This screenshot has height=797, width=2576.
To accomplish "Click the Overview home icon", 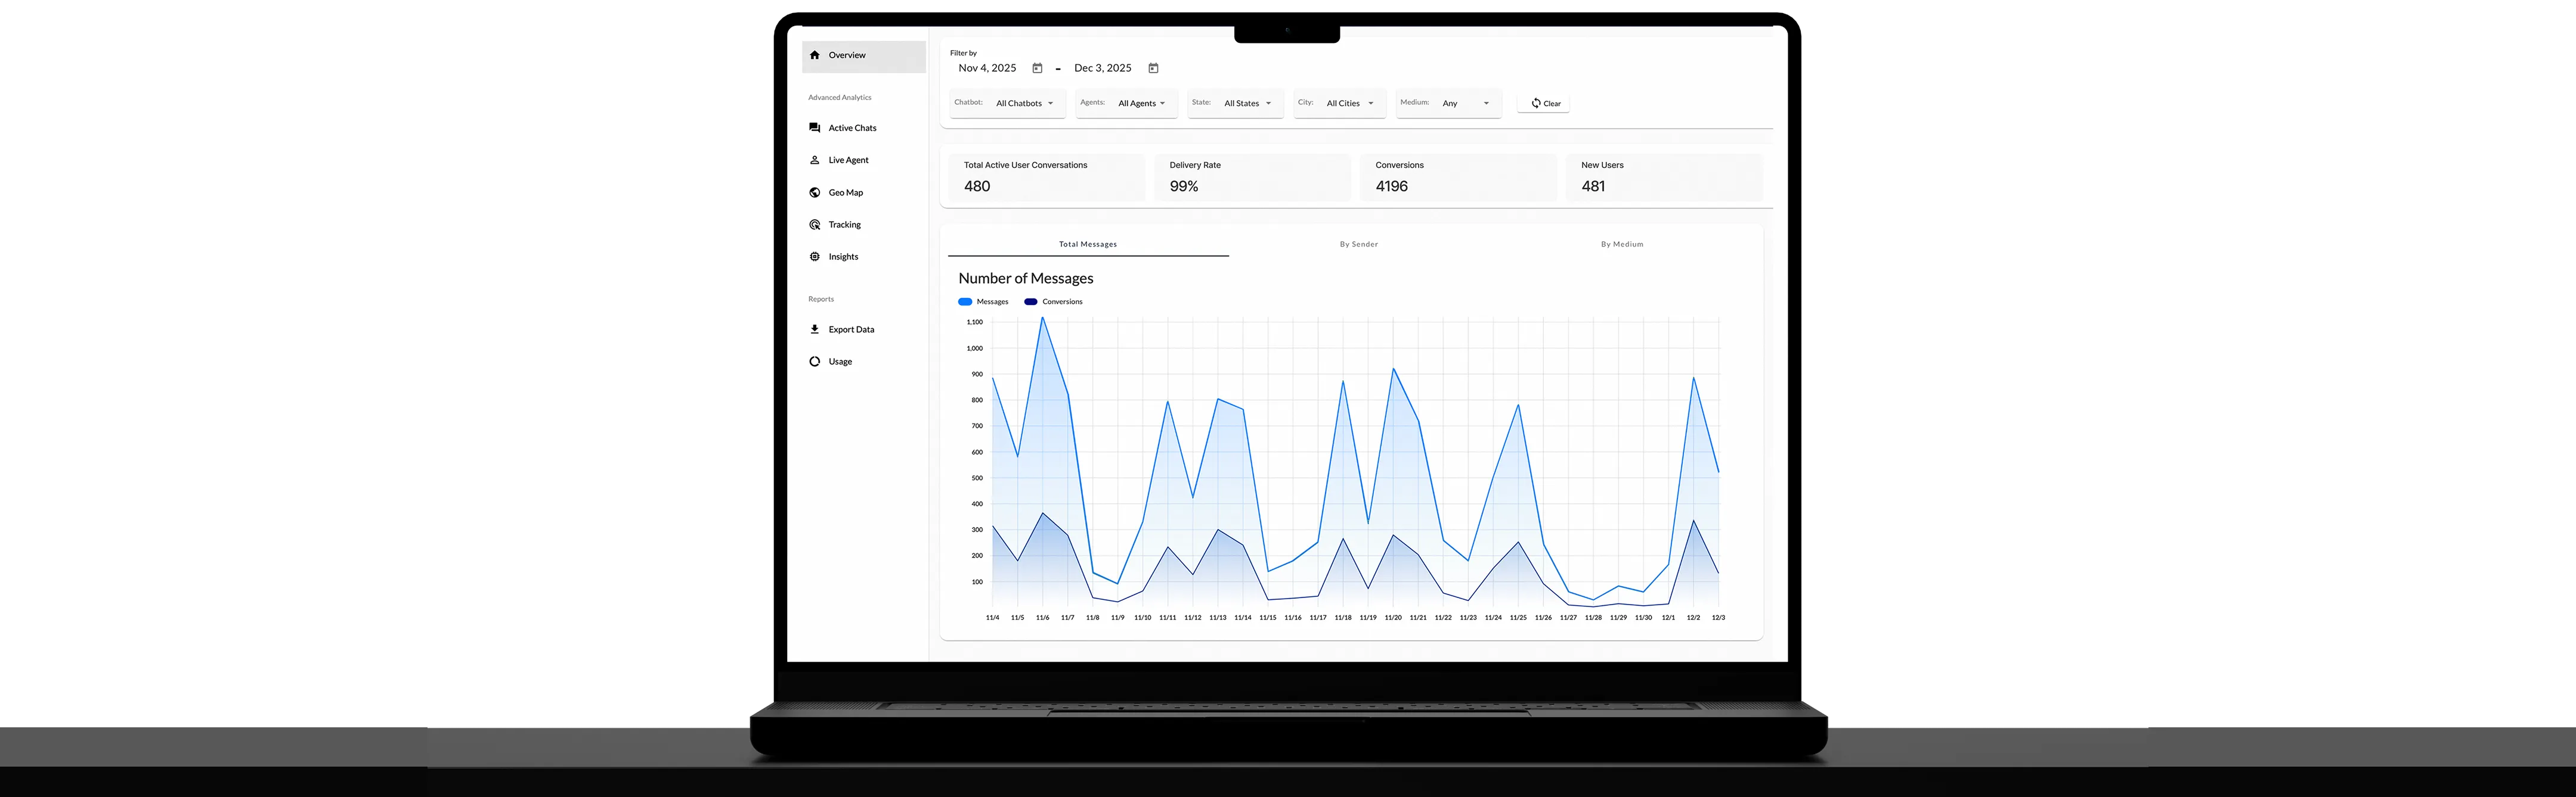I will [814, 56].
